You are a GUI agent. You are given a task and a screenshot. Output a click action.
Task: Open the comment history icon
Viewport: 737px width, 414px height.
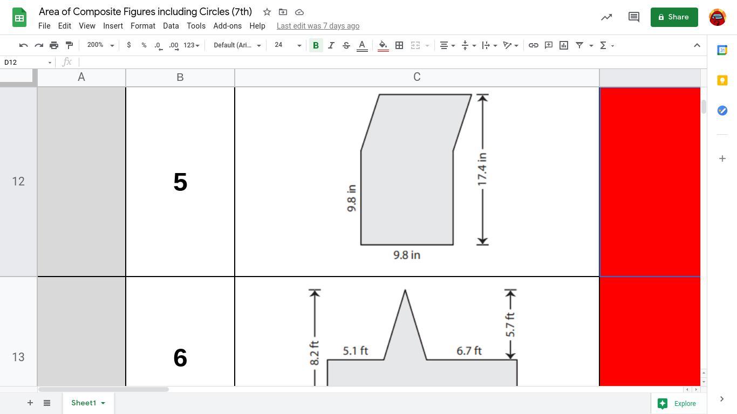(x=634, y=17)
